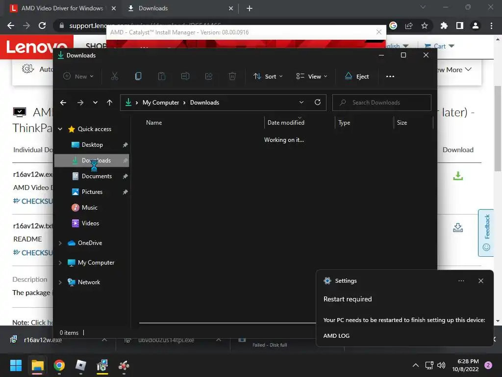This screenshot has width=502, height=377.
Task: Open a new Chrome tab
Action: [250, 8]
